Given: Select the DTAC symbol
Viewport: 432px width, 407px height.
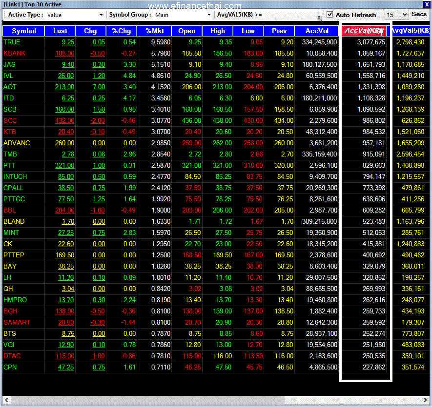Looking at the screenshot, I should (12, 356).
